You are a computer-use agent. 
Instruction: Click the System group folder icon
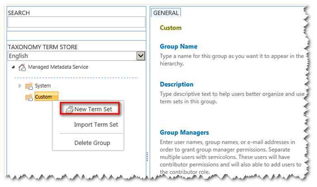29,86
